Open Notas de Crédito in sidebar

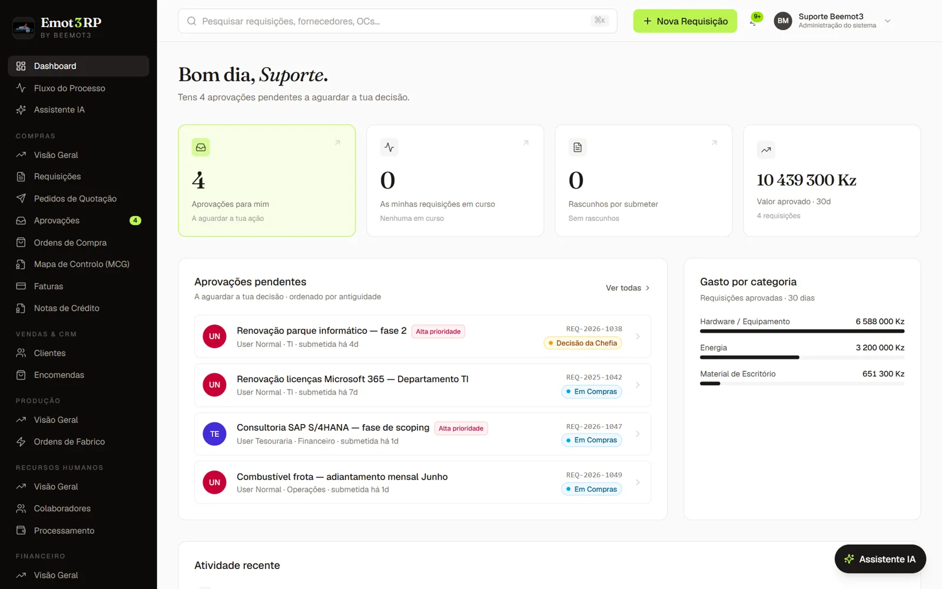tap(78, 308)
